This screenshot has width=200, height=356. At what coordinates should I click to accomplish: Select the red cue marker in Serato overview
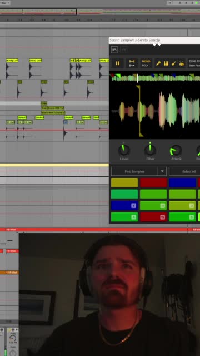[x=113, y=76]
